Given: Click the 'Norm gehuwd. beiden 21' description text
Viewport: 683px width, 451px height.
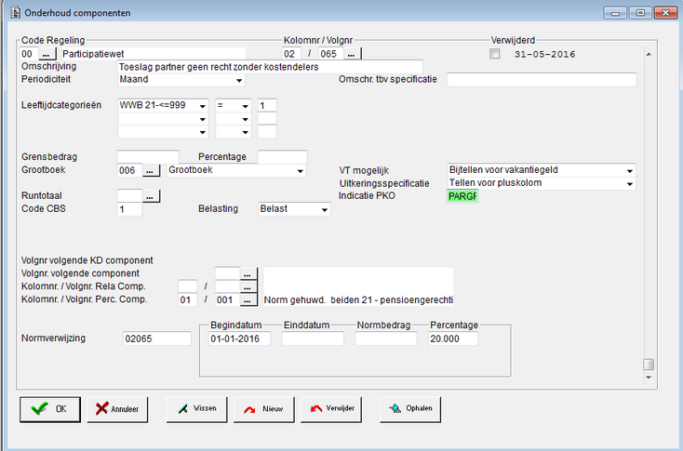Looking at the screenshot, I should click(x=358, y=300).
